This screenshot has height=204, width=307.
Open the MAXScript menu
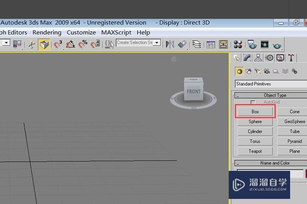[116, 33]
